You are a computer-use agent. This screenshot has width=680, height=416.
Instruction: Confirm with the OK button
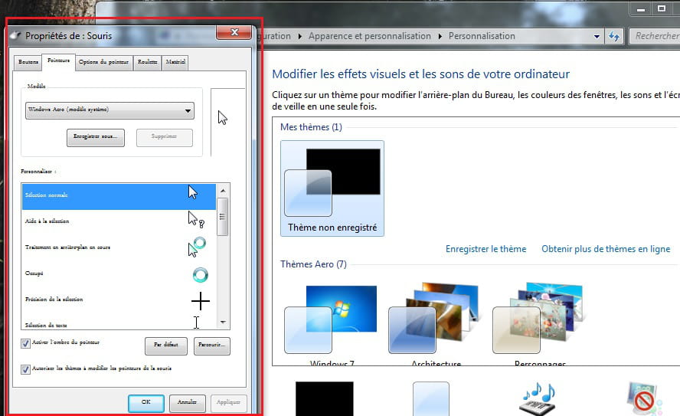click(146, 403)
